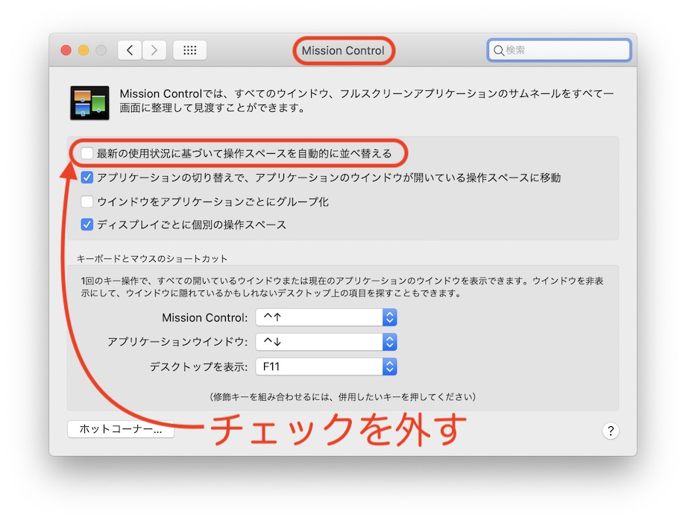This screenshot has height=521, width=686.
Task: Go back with the left chevron button
Action: tap(130, 50)
